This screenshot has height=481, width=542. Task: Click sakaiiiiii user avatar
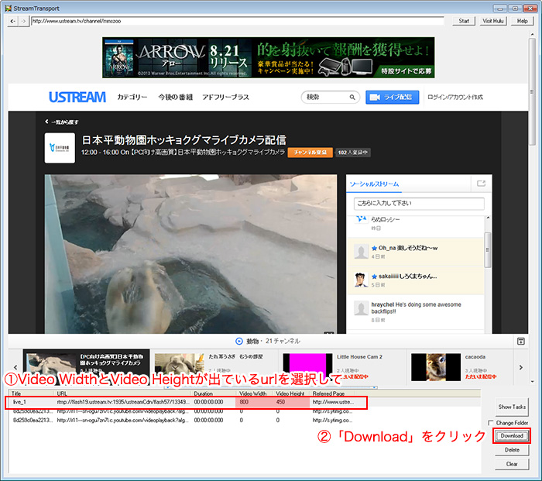click(362, 280)
